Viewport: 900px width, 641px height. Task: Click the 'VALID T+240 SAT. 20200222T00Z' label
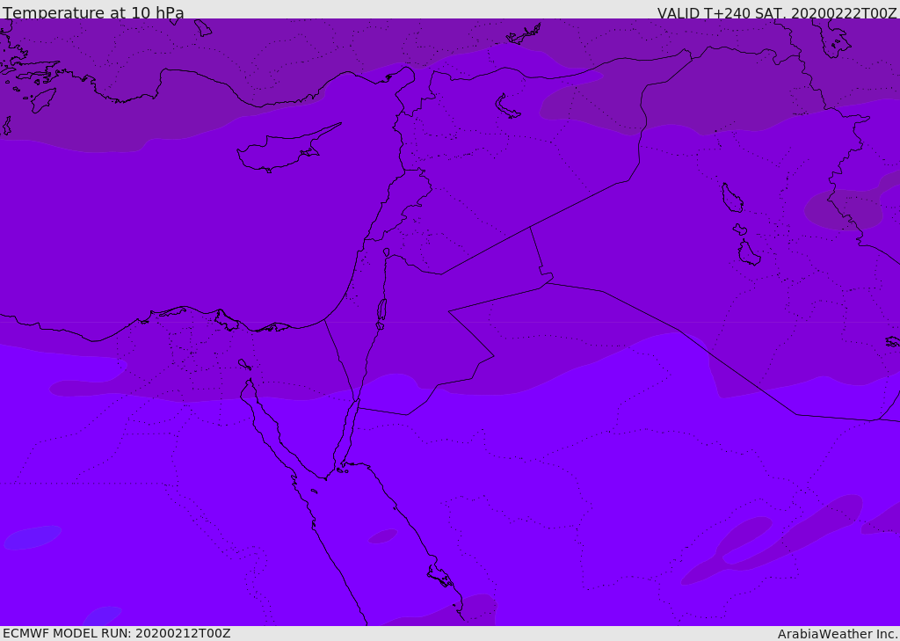pyautogui.click(x=777, y=13)
